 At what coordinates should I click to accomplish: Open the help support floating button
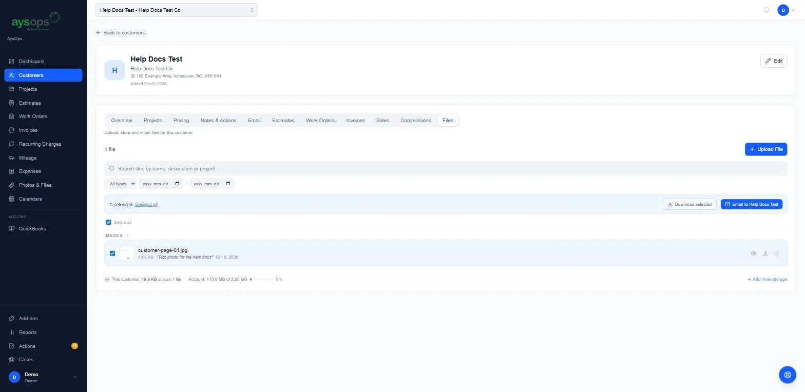[787, 375]
